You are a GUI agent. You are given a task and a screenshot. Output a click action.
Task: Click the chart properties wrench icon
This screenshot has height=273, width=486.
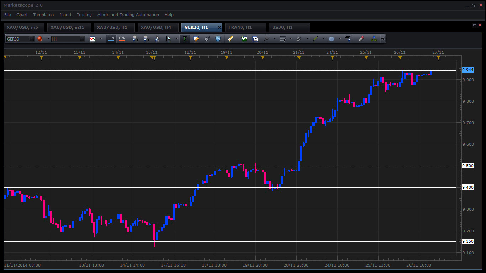196,39
